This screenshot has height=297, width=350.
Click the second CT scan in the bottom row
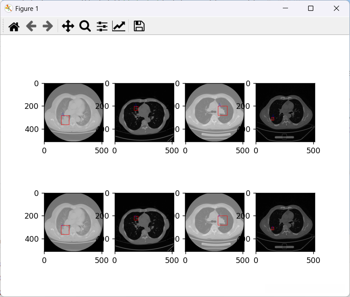(144, 223)
